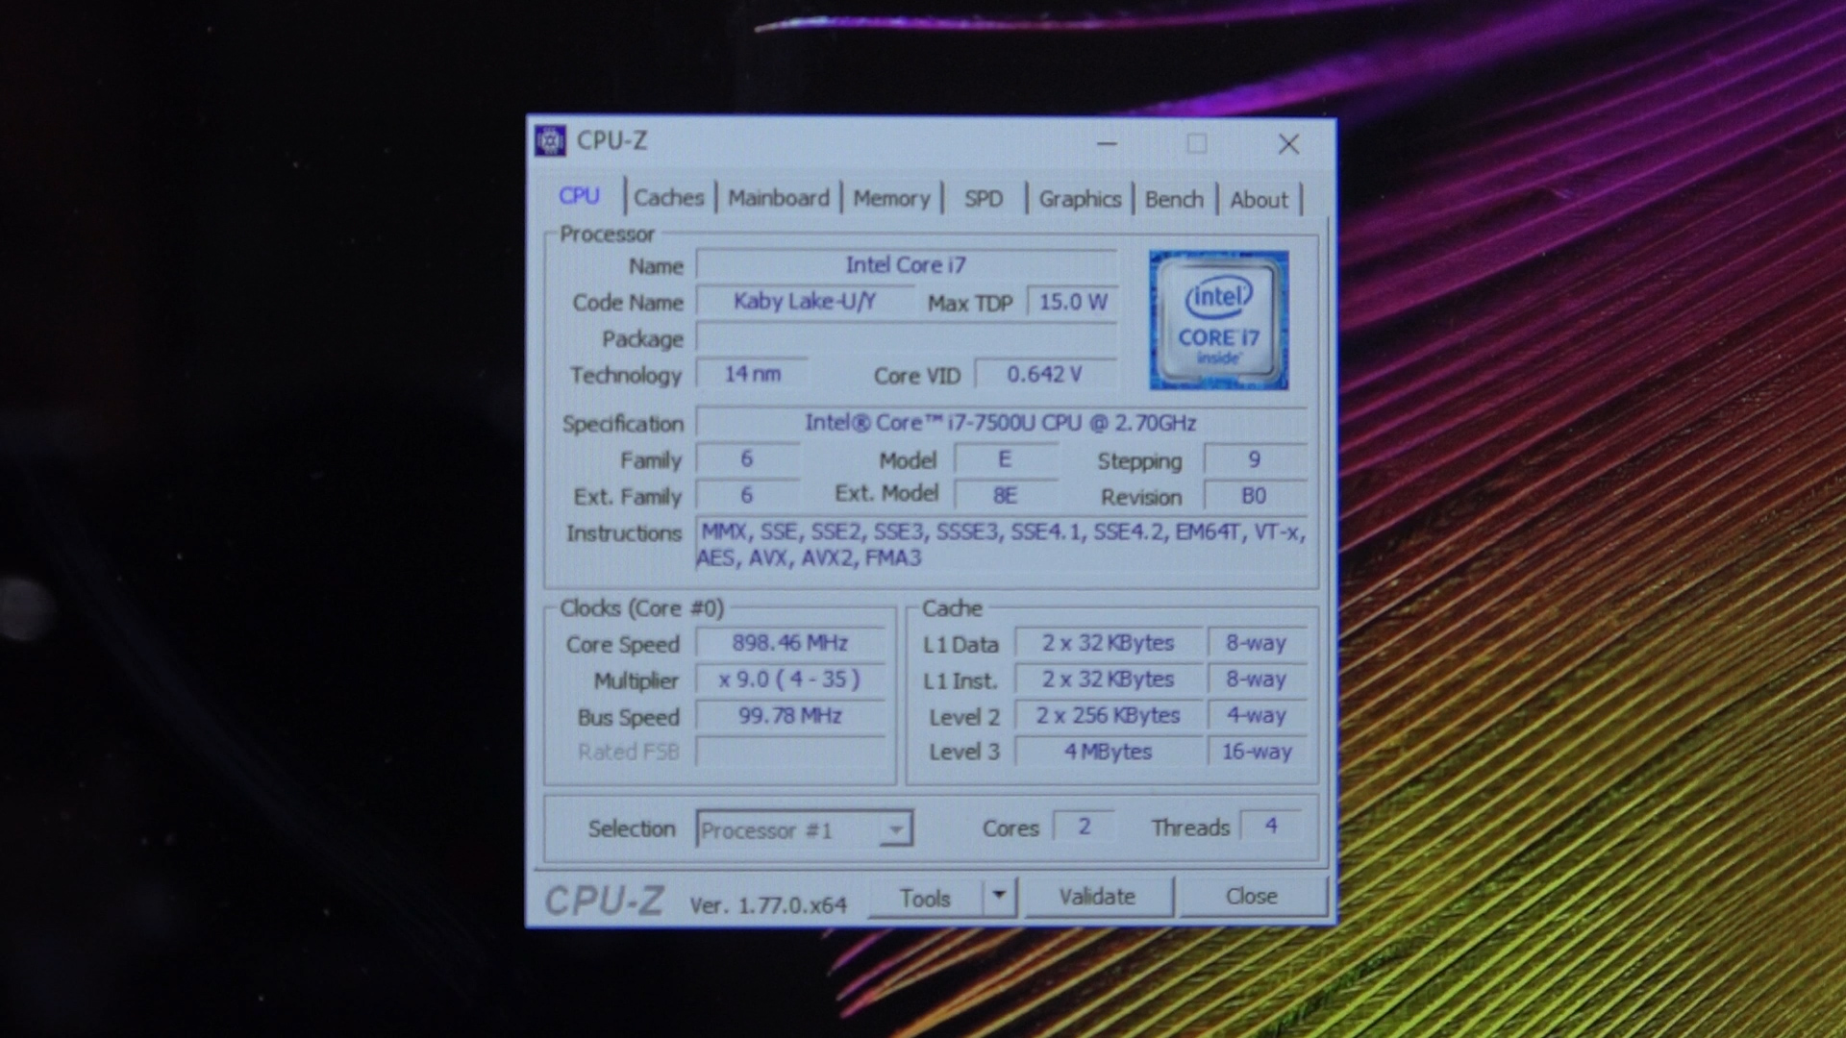Click the Name field showing Intel Core i7
This screenshot has height=1038, width=1846.
point(907,265)
